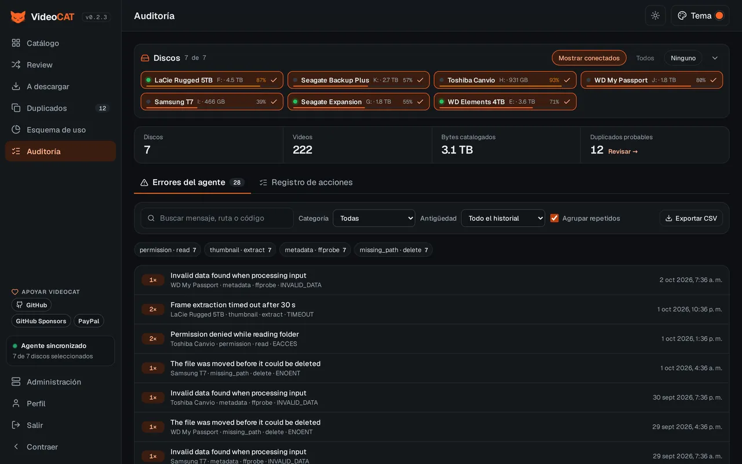This screenshot has width=742, height=464.
Task: Click the Mostrar conectados button
Action: pos(589,58)
